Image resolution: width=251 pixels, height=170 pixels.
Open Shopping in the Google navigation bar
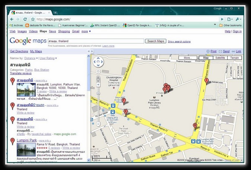64,31
